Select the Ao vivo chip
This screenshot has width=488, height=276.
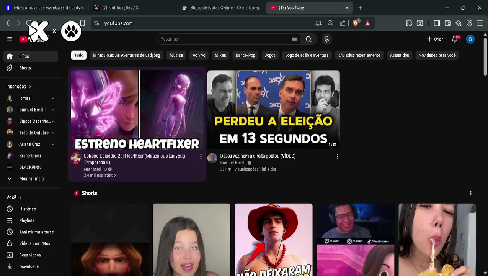pyautogui.click(x=199, y=55)
